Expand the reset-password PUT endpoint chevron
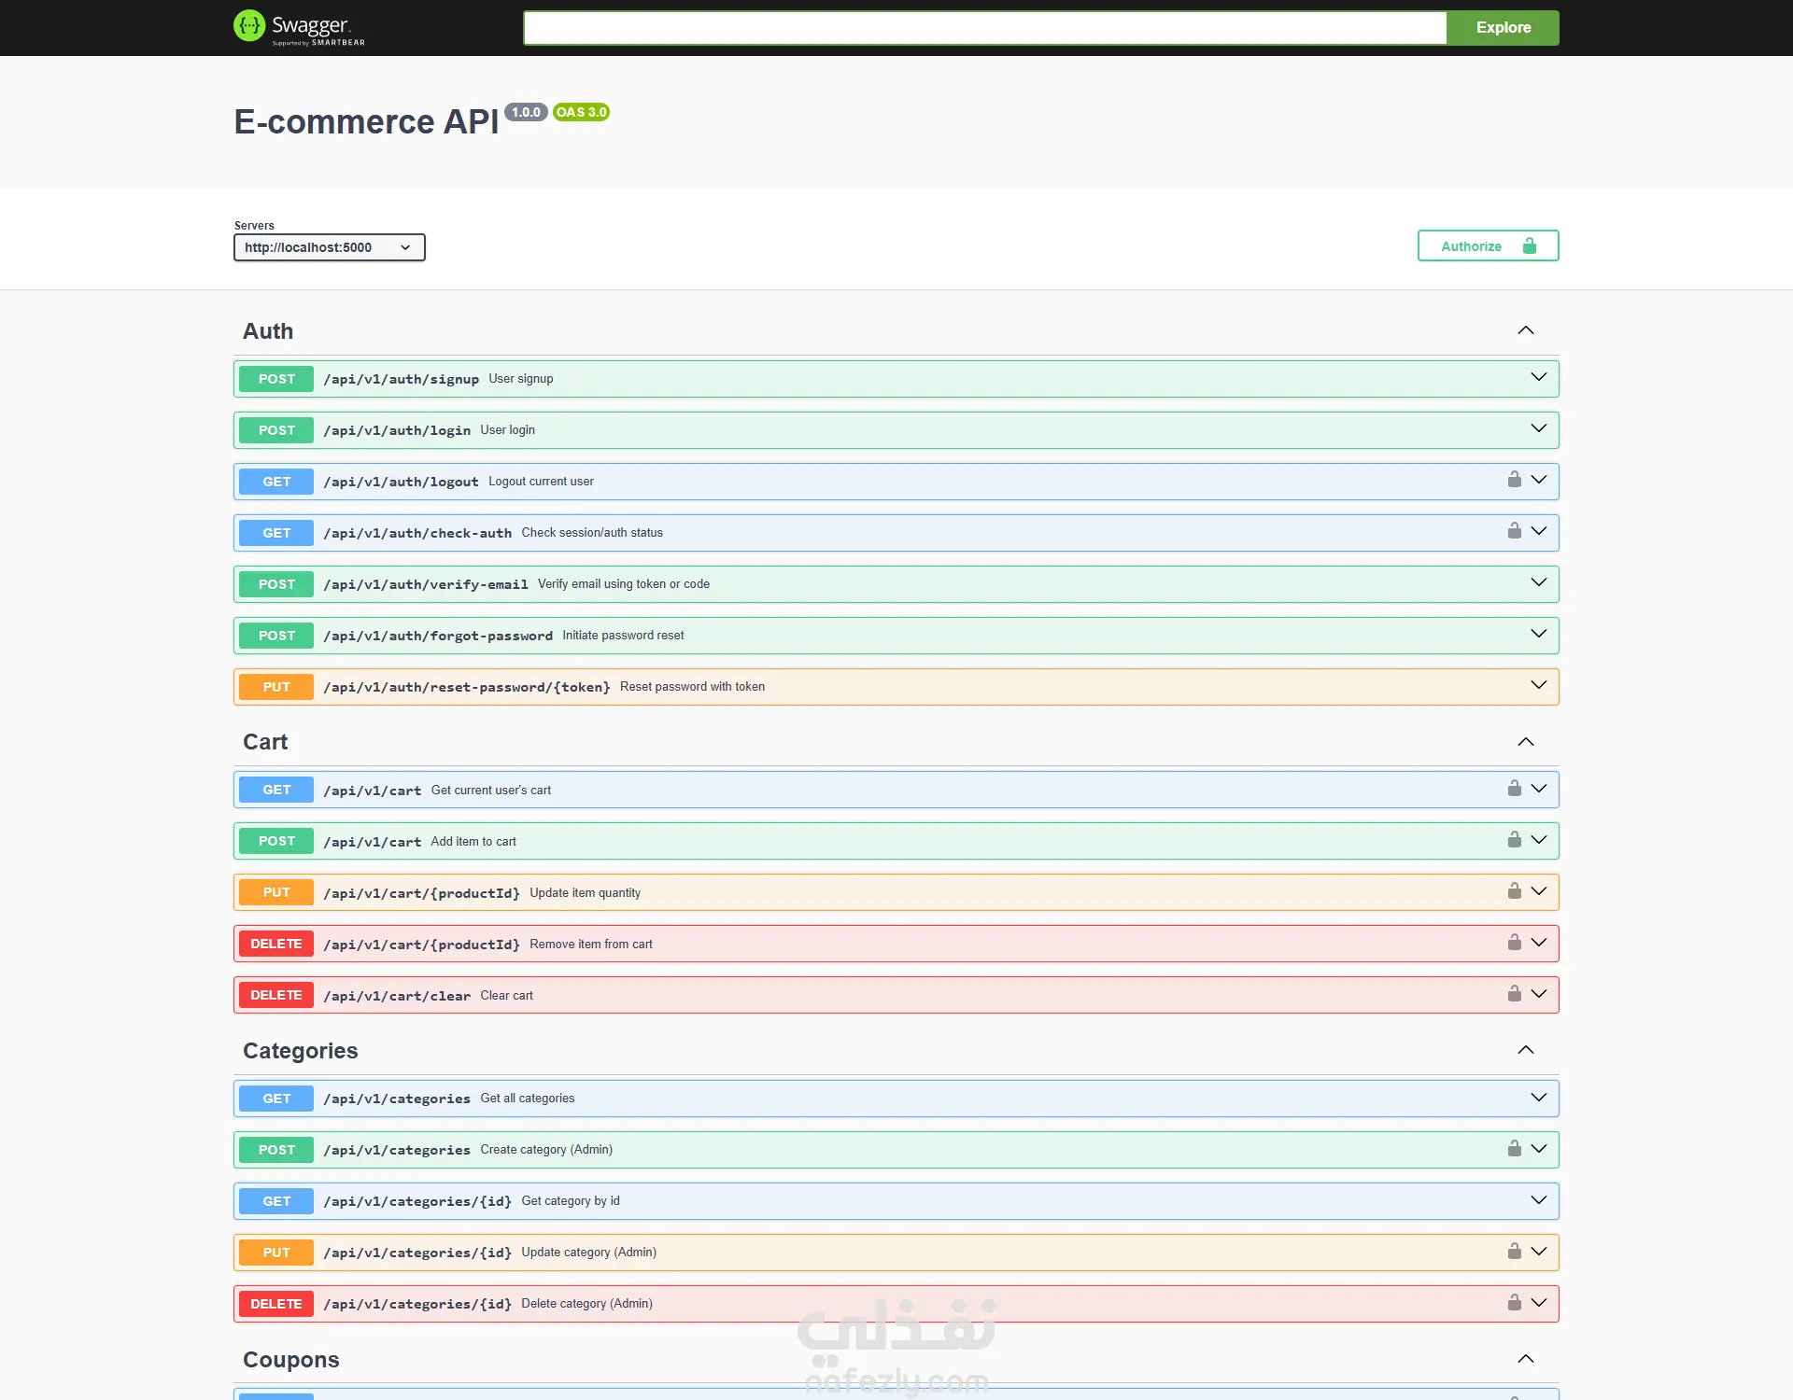This screenshot has width=1793, height=1400. click(1538, 685)
